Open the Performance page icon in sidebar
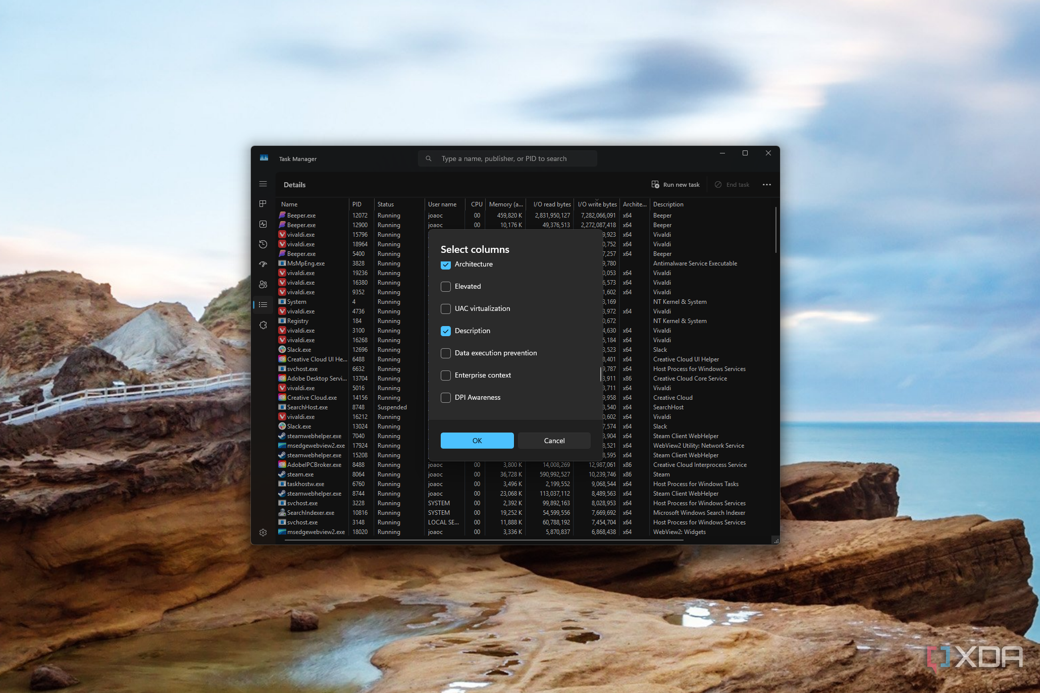 (x=263, y=224)
